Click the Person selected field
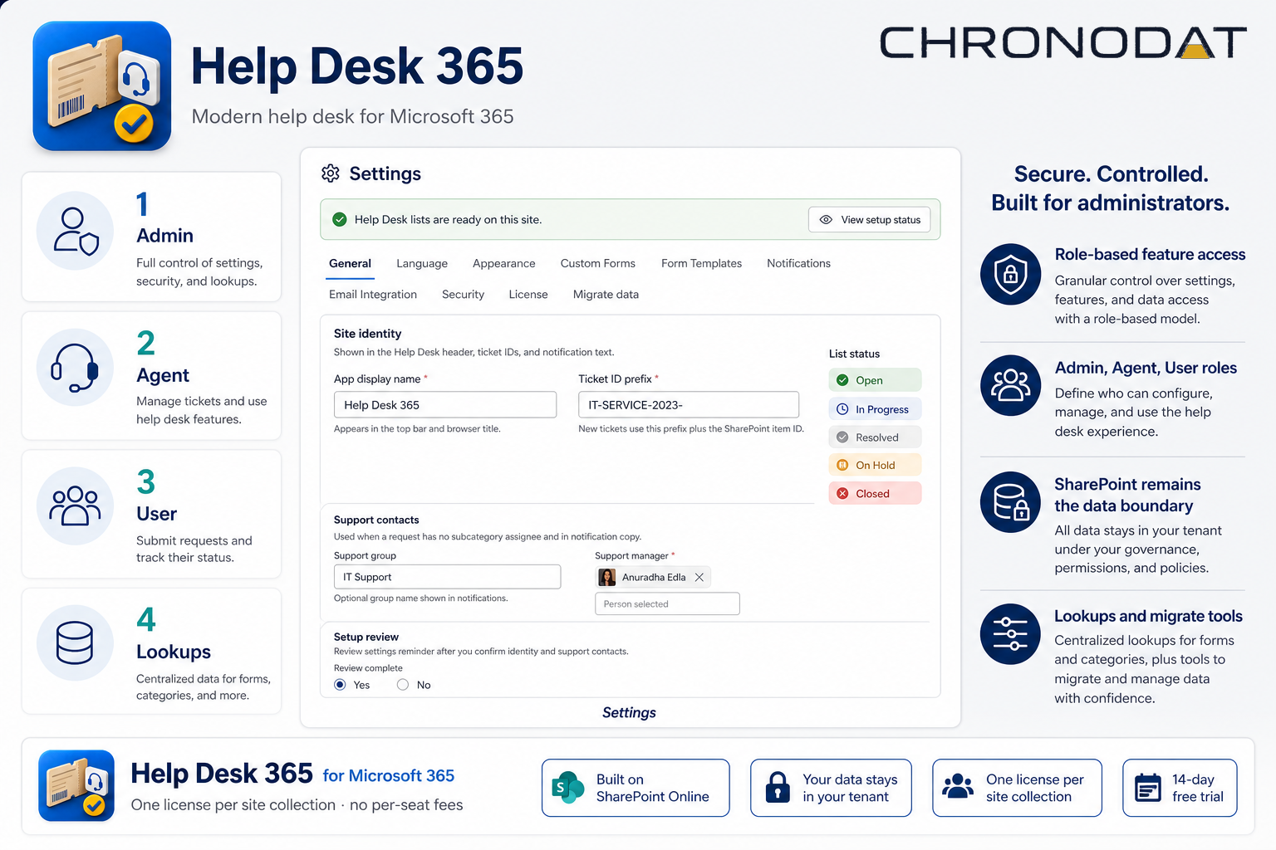Viewport: 1276px width, 850px height. (667, 604)
